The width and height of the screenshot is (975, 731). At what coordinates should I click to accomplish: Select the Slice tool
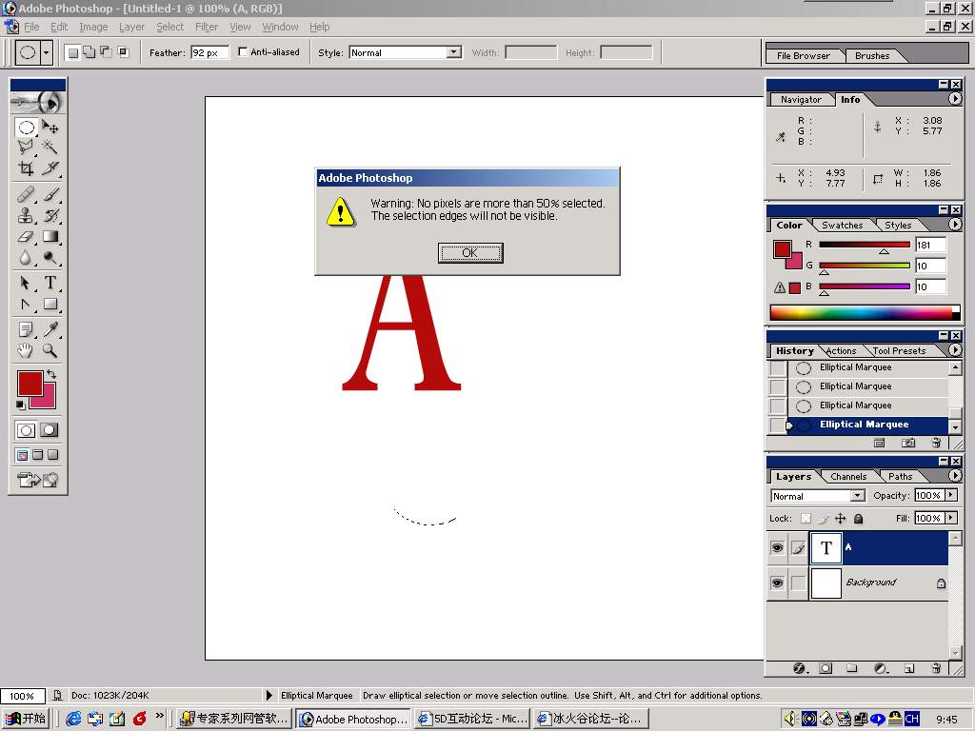coord(50,168)
